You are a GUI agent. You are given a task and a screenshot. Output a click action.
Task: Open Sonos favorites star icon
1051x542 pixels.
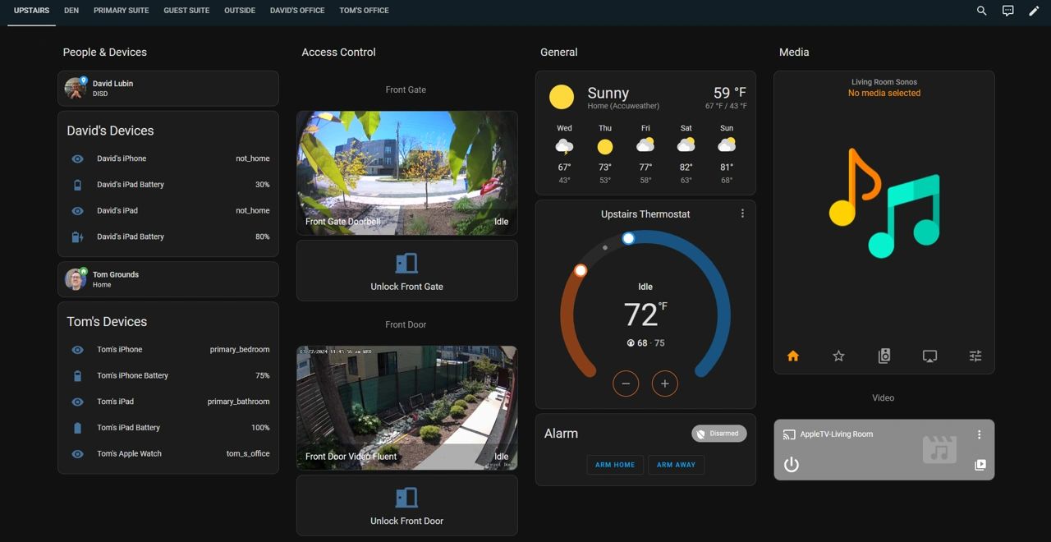click(x=838, y=356)
